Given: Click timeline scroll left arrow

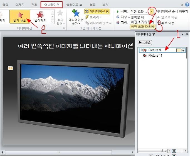Looking at the screenshot, I should [x=170, y=151].
